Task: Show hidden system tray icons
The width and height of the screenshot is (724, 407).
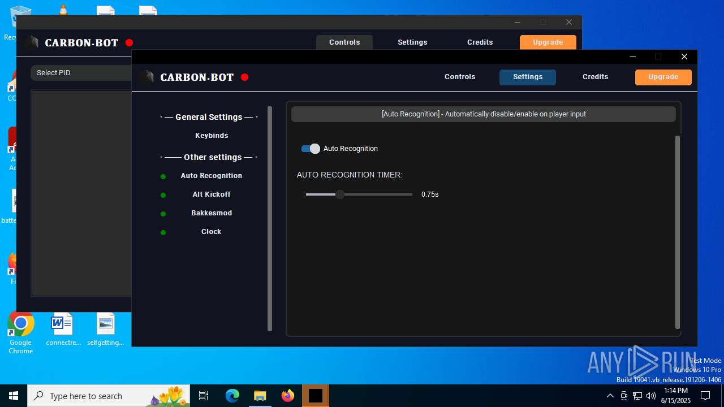Action: pos(610,396)
